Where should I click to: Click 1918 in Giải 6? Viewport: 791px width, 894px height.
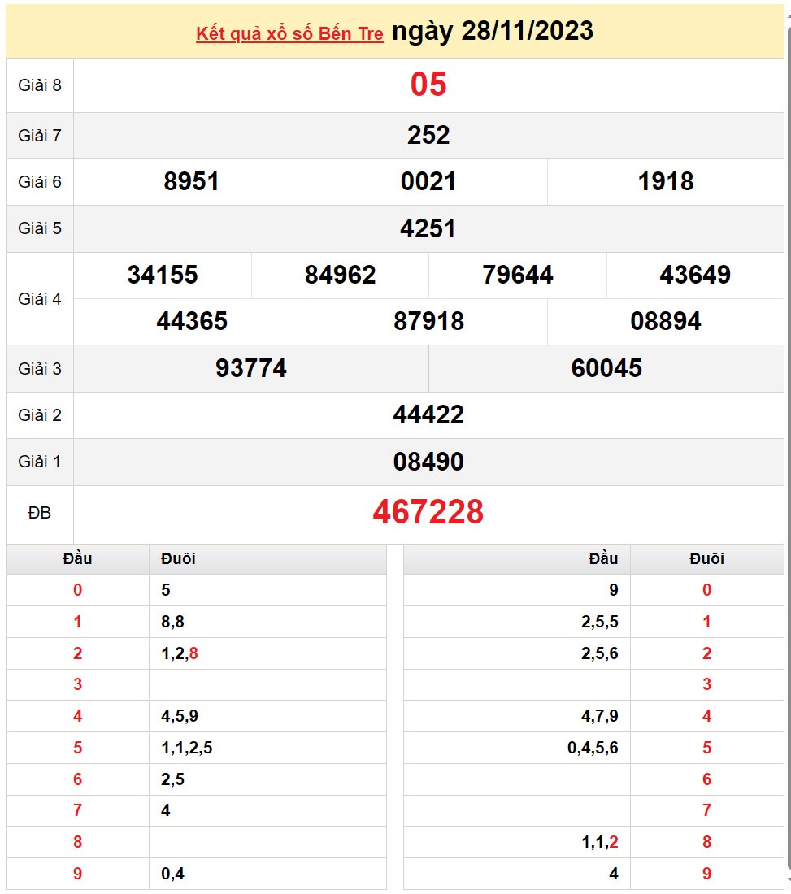point(667,182)
